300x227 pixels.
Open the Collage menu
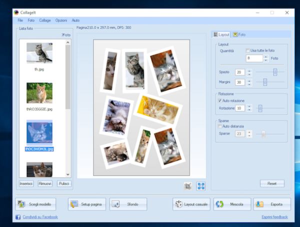(45, 20)
